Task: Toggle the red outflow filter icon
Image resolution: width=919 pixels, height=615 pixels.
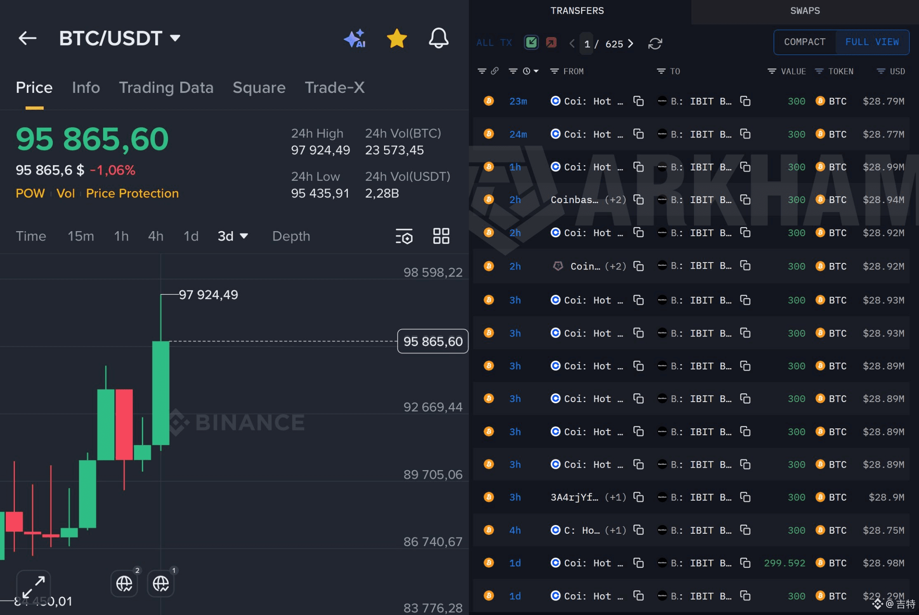Action: [x=551, y=43]
